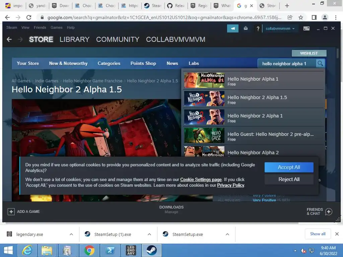Click Hello Neighbor Game Franchise breadcrumb
This screenshot has width=343, height=257.
click(92, 81)
